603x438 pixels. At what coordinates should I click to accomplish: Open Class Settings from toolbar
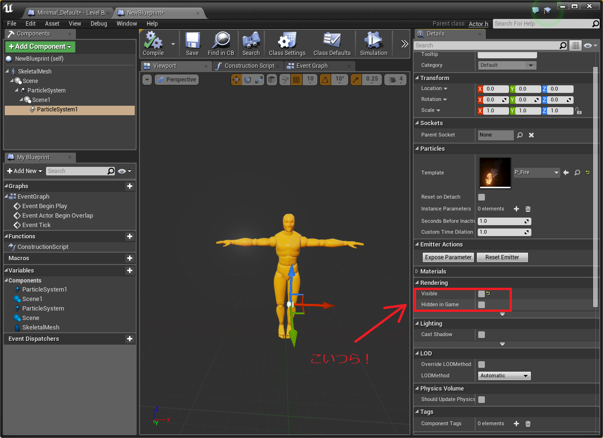point(287,41)
